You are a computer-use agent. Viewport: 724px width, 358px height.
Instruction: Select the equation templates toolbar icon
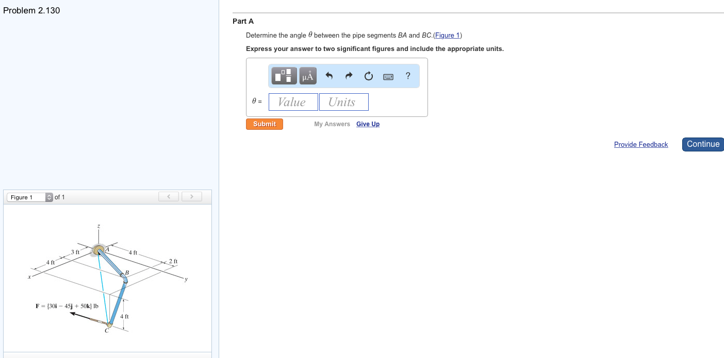coord(284,76)
